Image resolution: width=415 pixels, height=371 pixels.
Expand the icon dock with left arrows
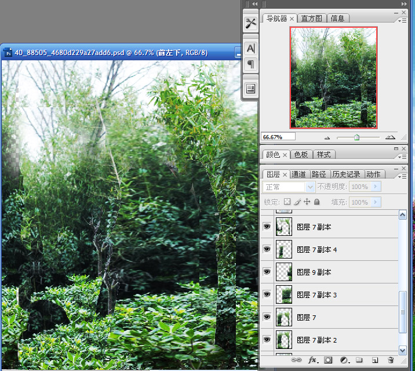point(255,4)
